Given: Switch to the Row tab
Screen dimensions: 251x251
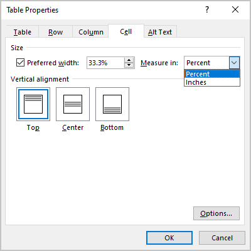Looking at the screenshot, I should (x=55, y=32).
